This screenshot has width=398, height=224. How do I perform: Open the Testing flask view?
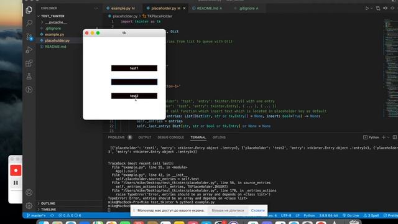[x=29, y=76]
